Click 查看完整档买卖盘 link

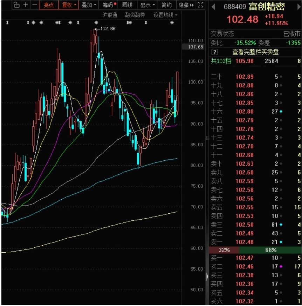(255, 52)
